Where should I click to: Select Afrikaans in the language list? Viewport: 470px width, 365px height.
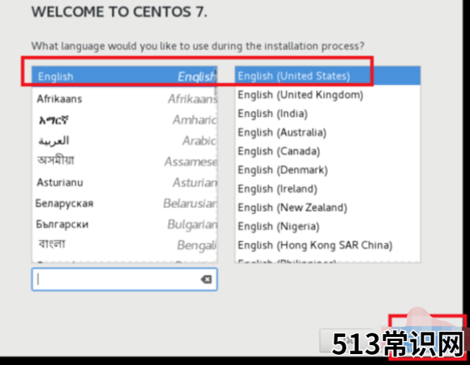pos(124,99)
